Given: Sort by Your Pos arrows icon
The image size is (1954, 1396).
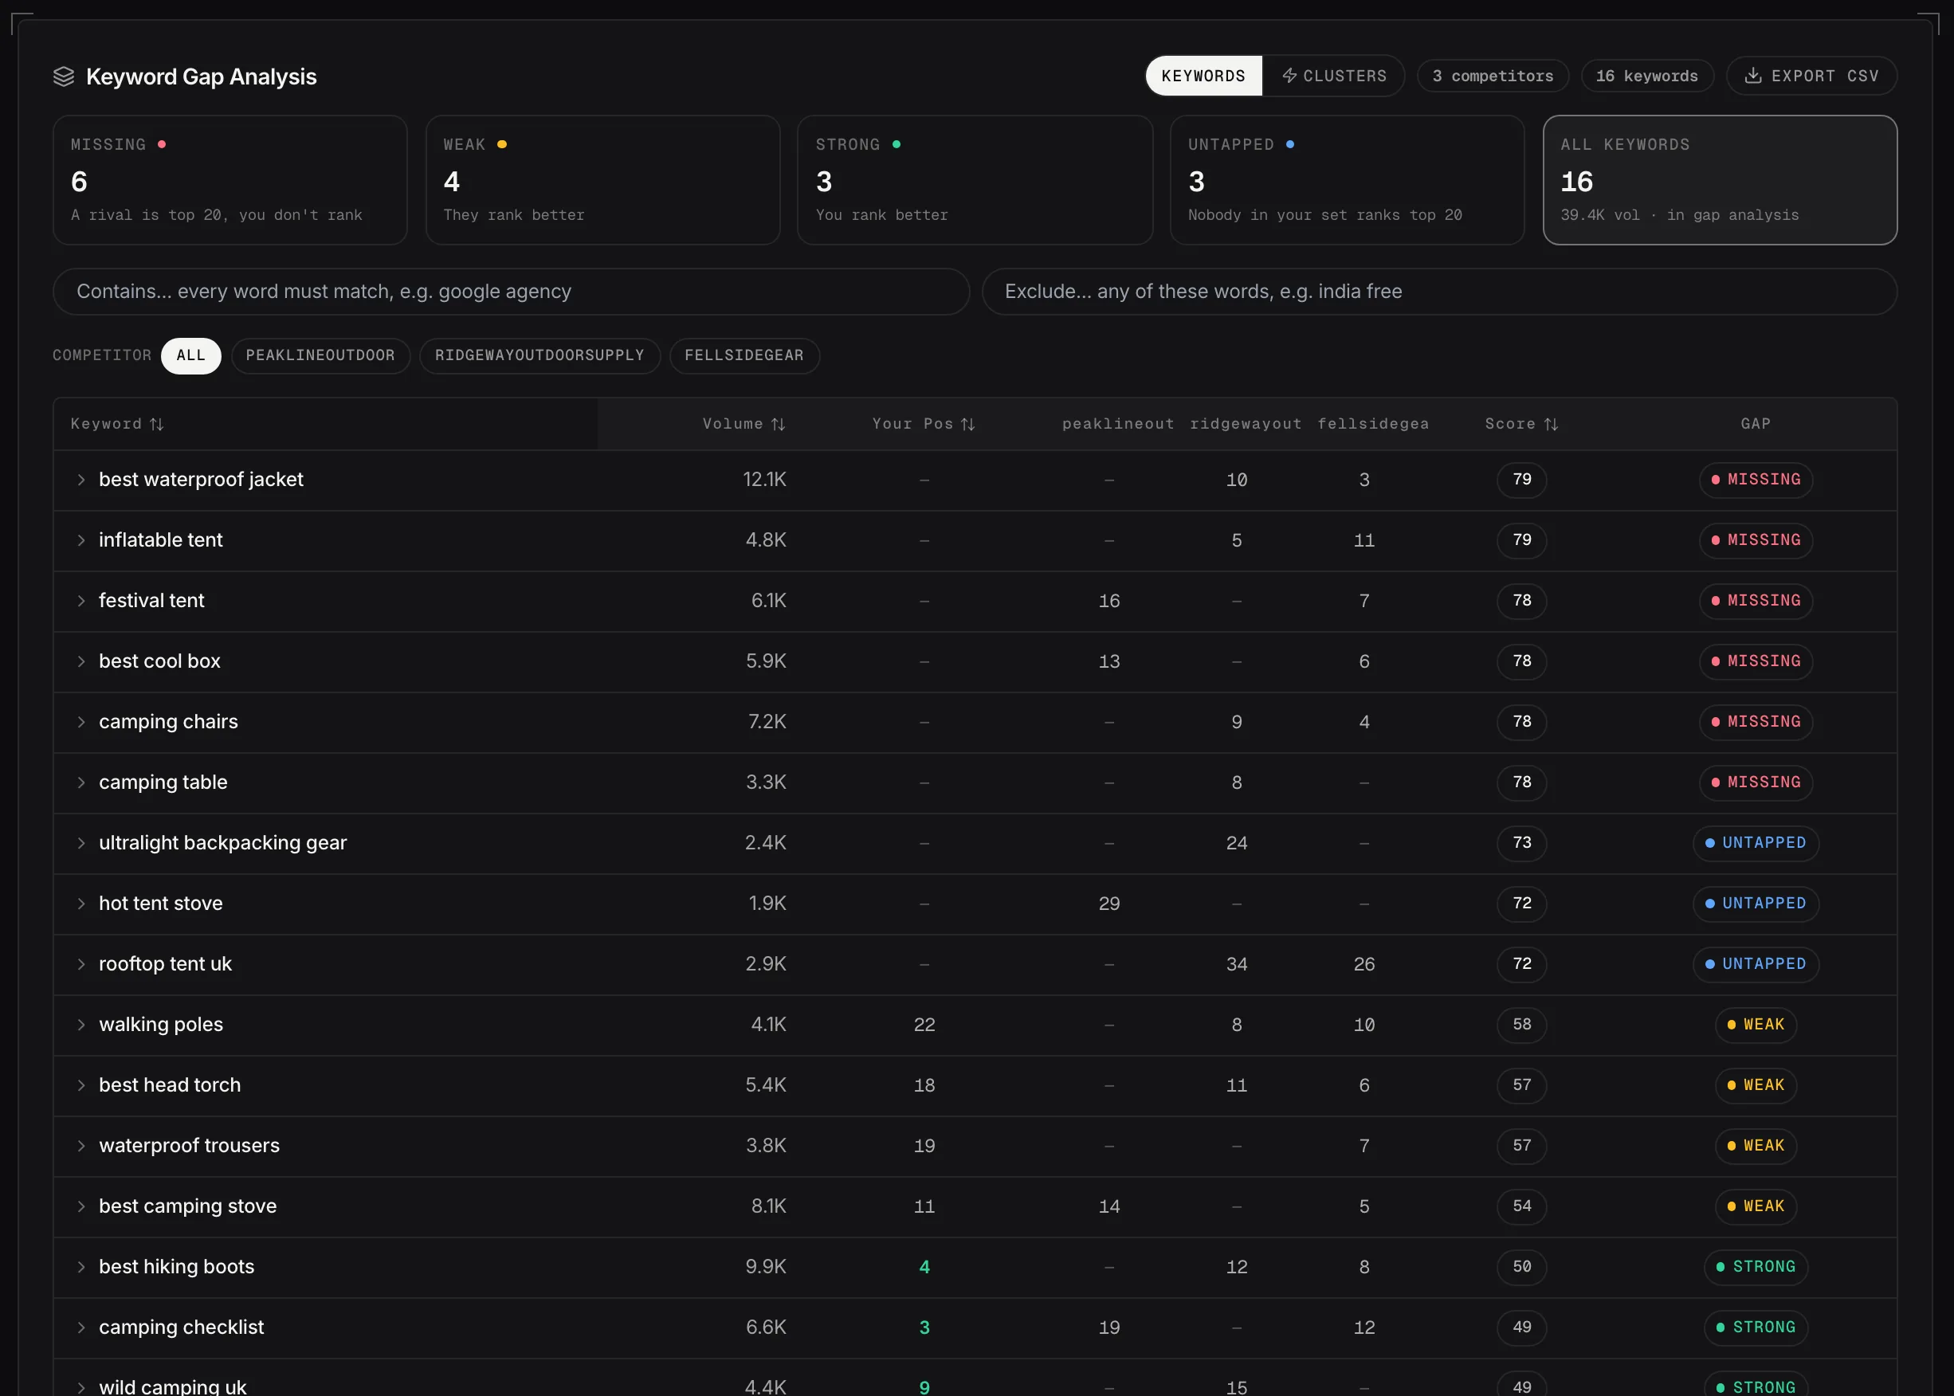Looking at the screenshot, I should click(x=968, y=424).
